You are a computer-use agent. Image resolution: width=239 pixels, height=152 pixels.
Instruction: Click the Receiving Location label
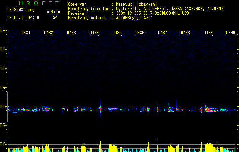[x=89, y=9]
